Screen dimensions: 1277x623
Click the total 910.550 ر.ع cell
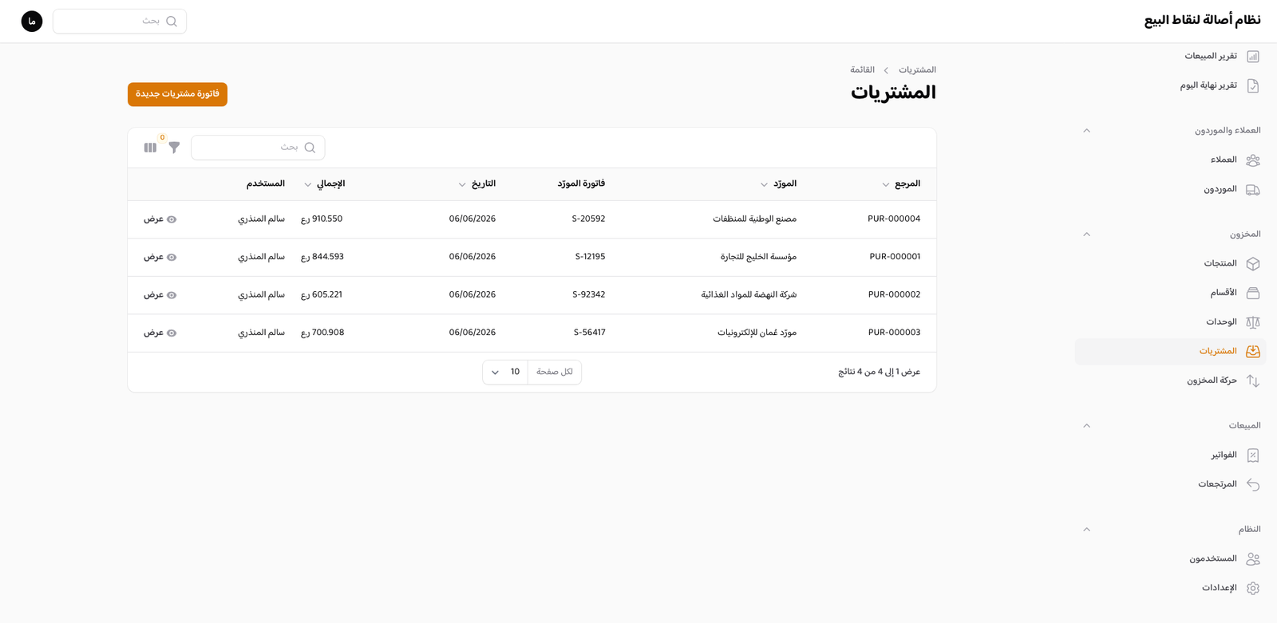pos(322,219)
